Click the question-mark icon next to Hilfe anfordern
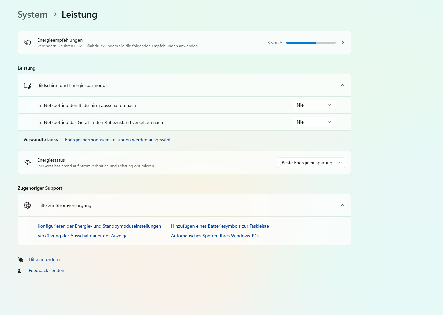443x315 pixels. 20,259
